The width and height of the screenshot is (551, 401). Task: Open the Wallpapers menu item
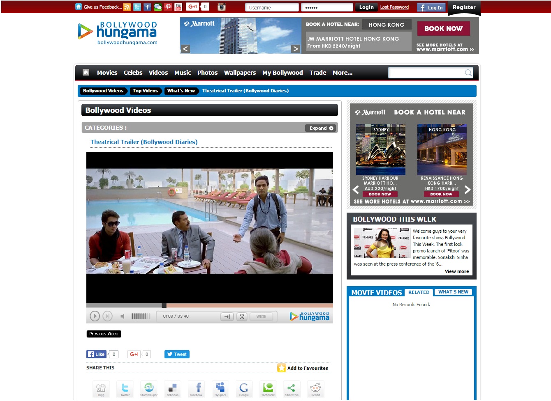coord(240,73)
